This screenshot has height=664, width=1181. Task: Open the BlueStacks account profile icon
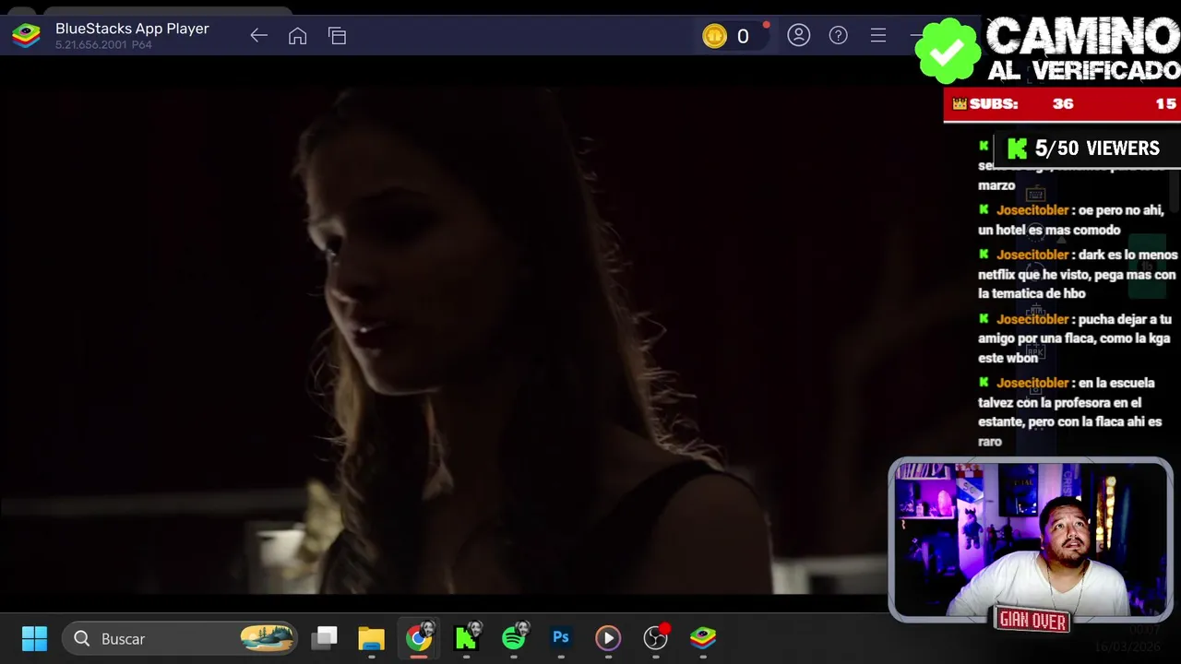(x=798, y=35)
